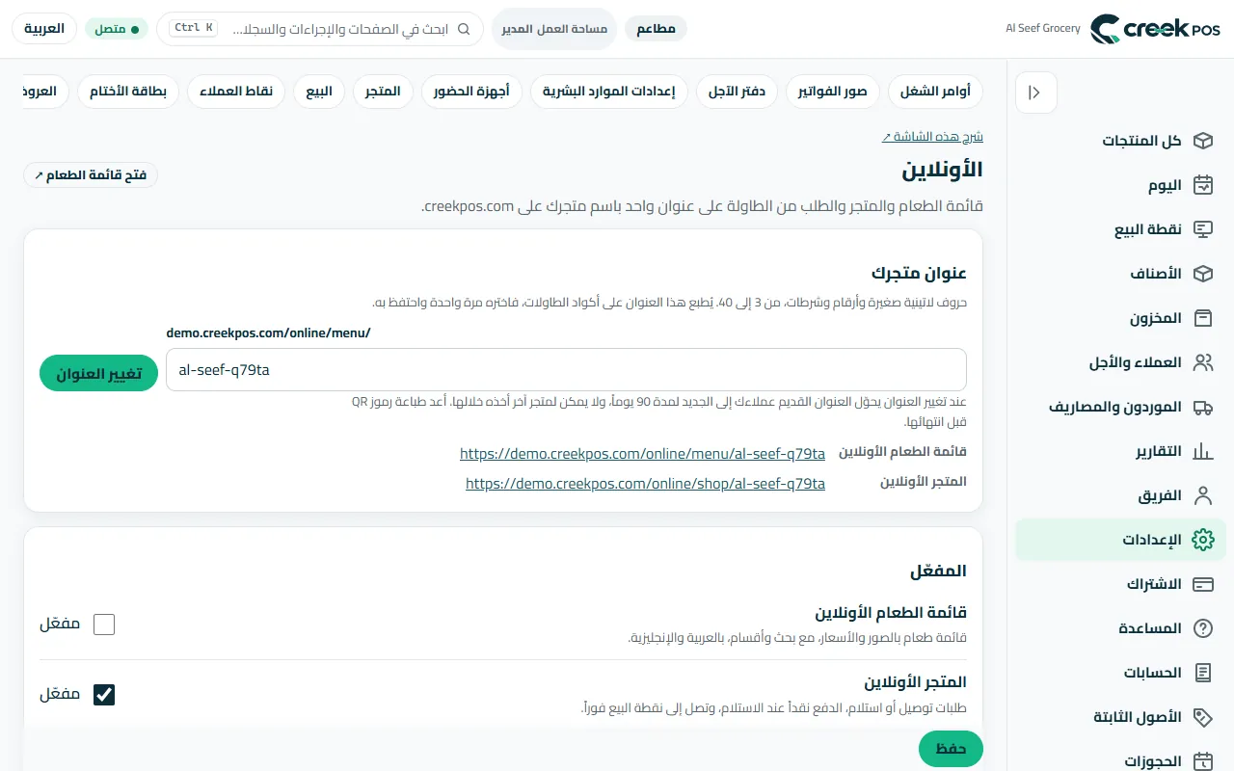Click the categories cube icon
Screen dimensions: 1234x771
[1202, 274]
